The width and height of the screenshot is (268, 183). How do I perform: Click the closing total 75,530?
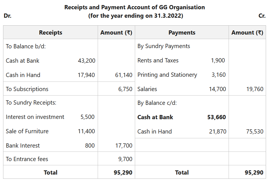click(255, 131)
